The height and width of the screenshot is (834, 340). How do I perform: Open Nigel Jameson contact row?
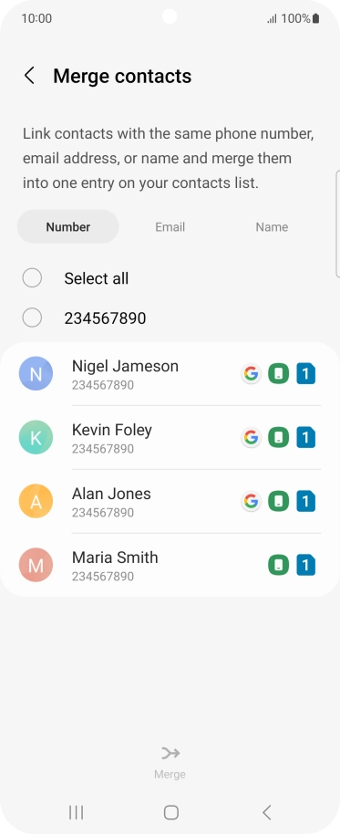click(x=170, y=374)
